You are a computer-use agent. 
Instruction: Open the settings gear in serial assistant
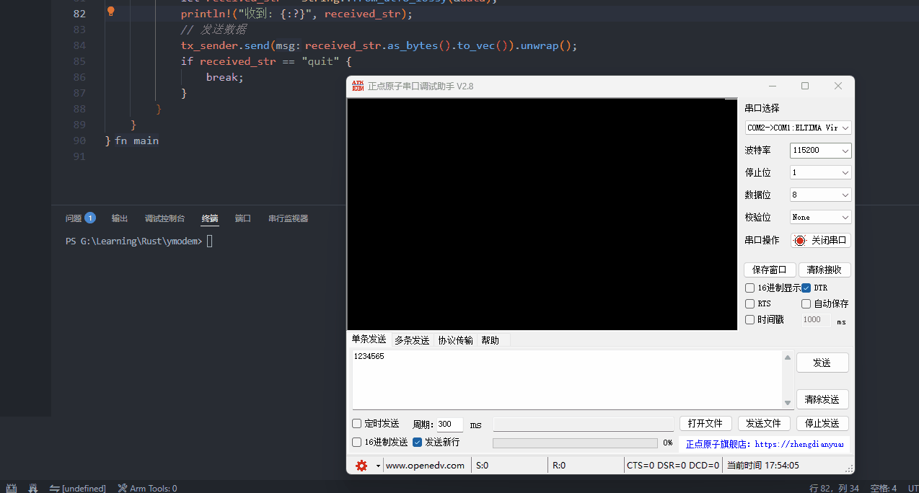coord(361,466)
